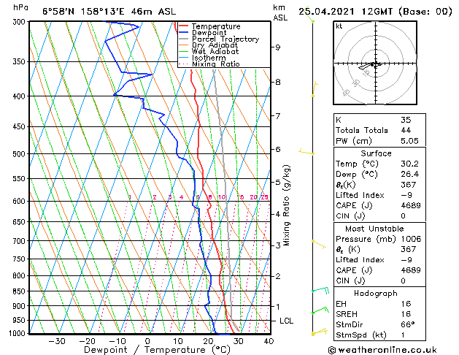The image size is (459, 355).
Task: Click the 350 pressure level label
Action: [20, 62]
